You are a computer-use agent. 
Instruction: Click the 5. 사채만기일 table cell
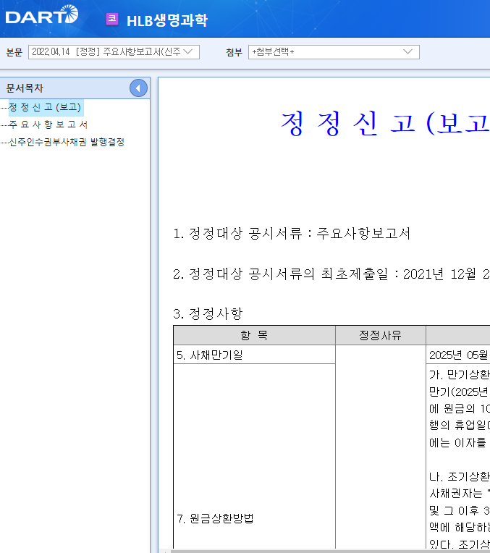pos(254,355)
